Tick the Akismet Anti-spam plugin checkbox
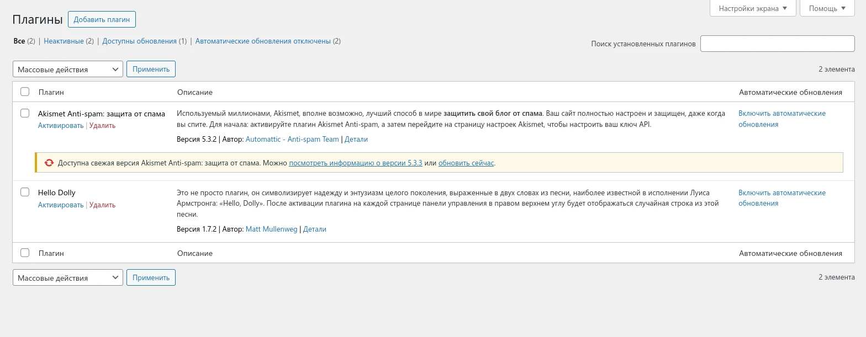866x337 pixels. click(x=25, y=113)
